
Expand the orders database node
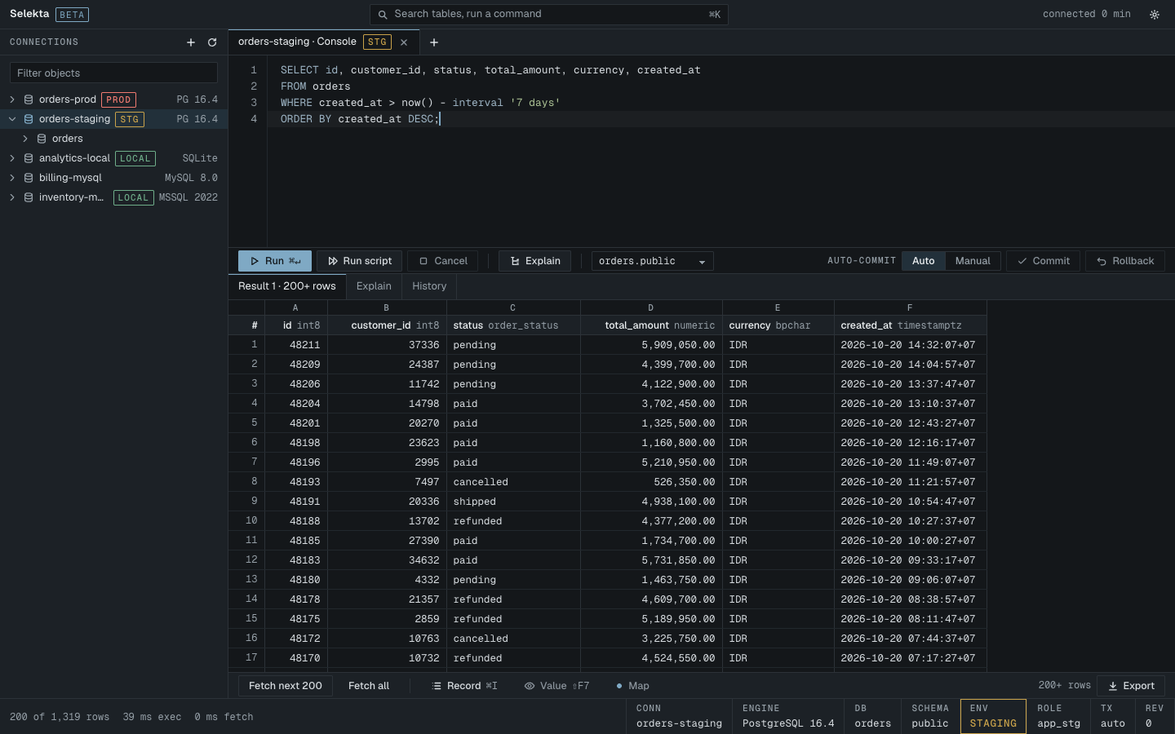point(25,139)
